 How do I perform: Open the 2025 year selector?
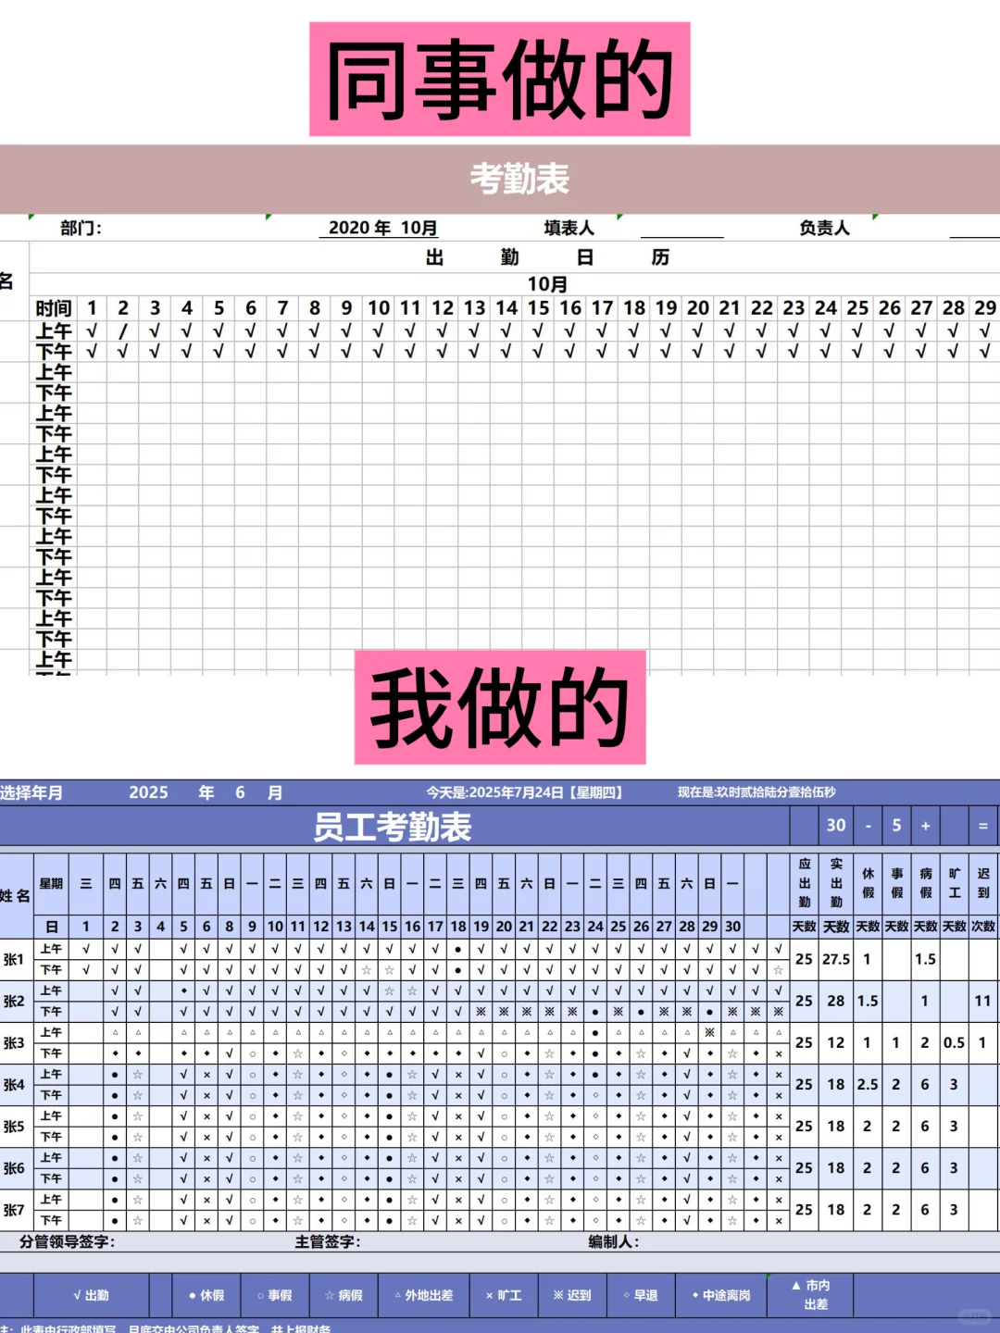150,792
